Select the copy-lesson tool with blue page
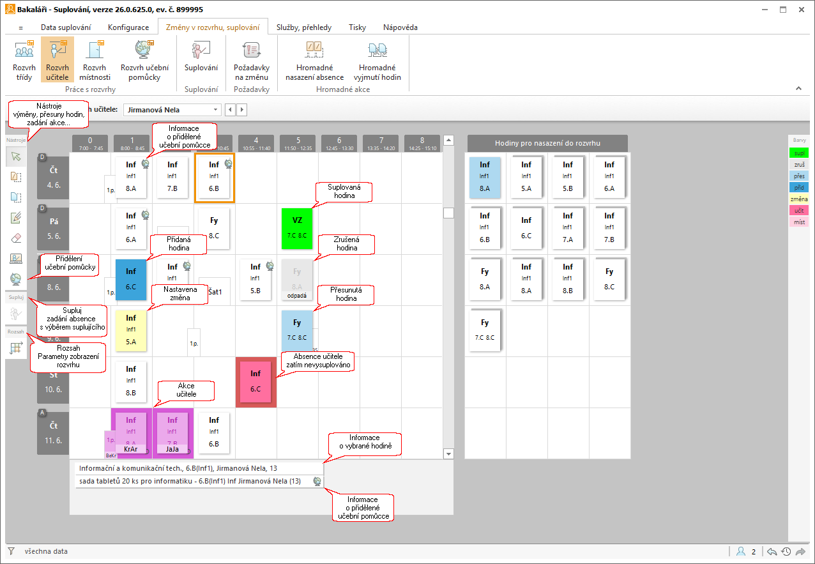 16,197
